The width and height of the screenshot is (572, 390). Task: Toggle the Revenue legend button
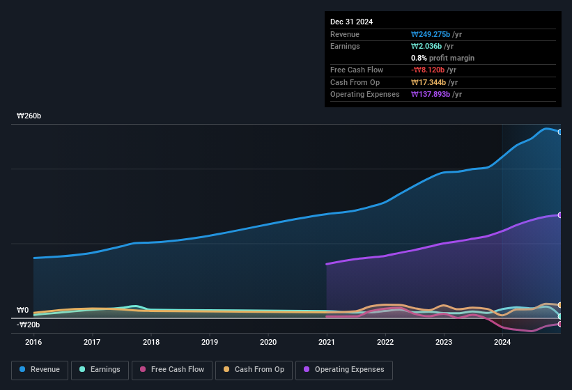tap(40, 370)
